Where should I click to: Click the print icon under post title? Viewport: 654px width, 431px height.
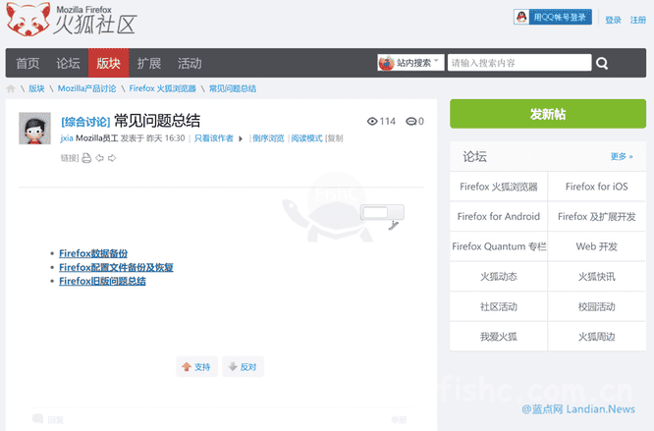coord(86,158)
